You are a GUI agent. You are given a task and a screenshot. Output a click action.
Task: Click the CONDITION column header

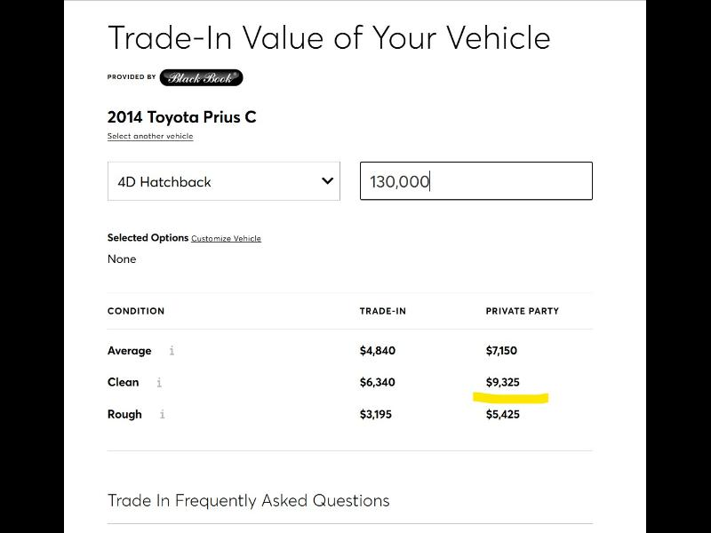click(136, 311)
